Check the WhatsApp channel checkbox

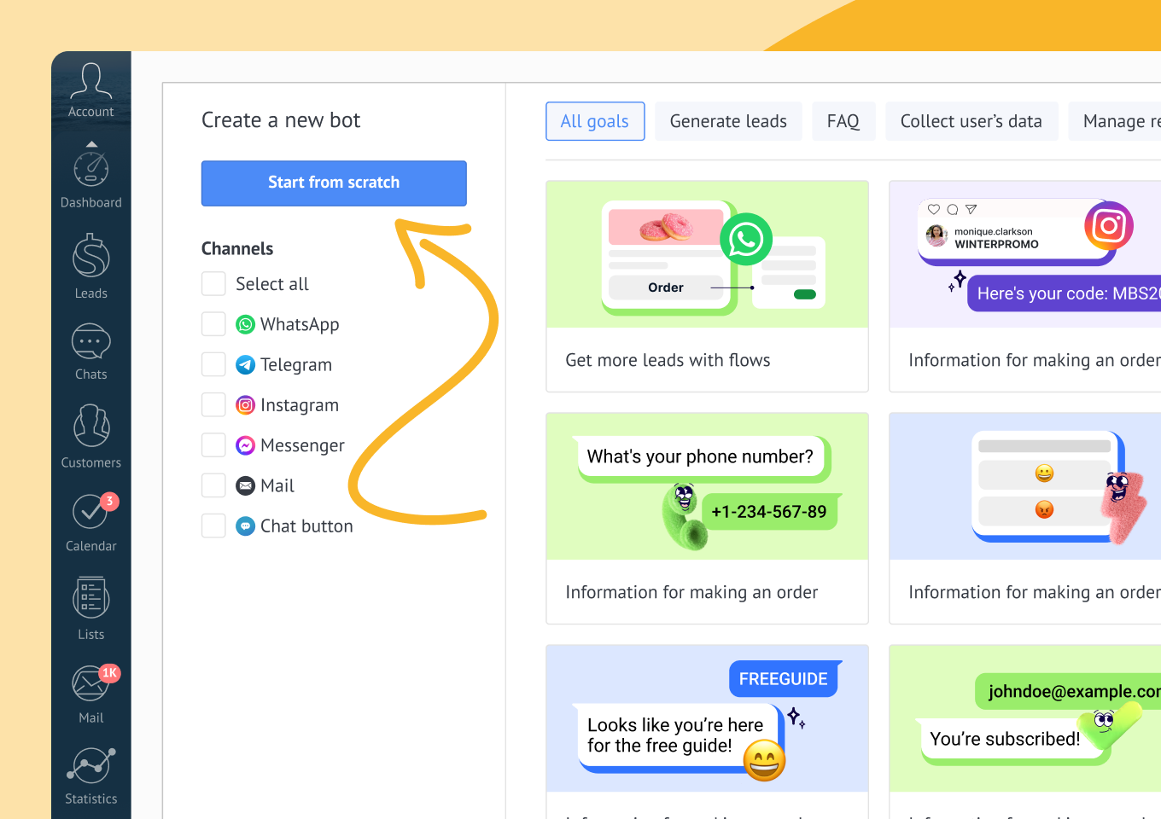[213, 324]
